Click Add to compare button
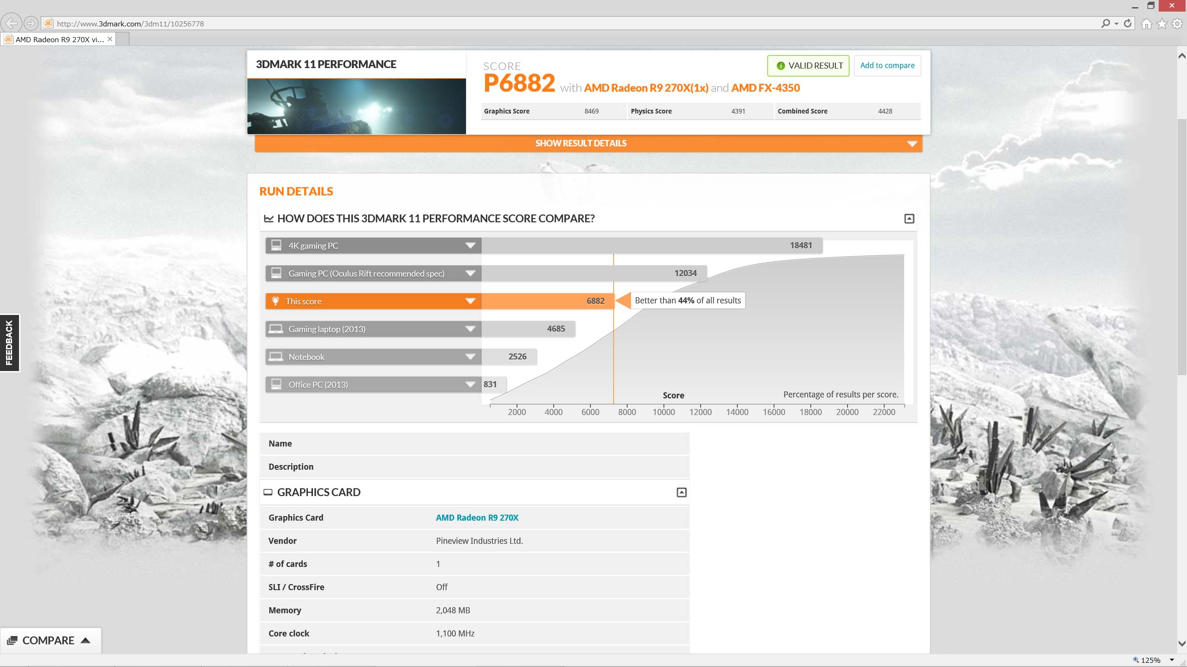 (x=887, y=66)
